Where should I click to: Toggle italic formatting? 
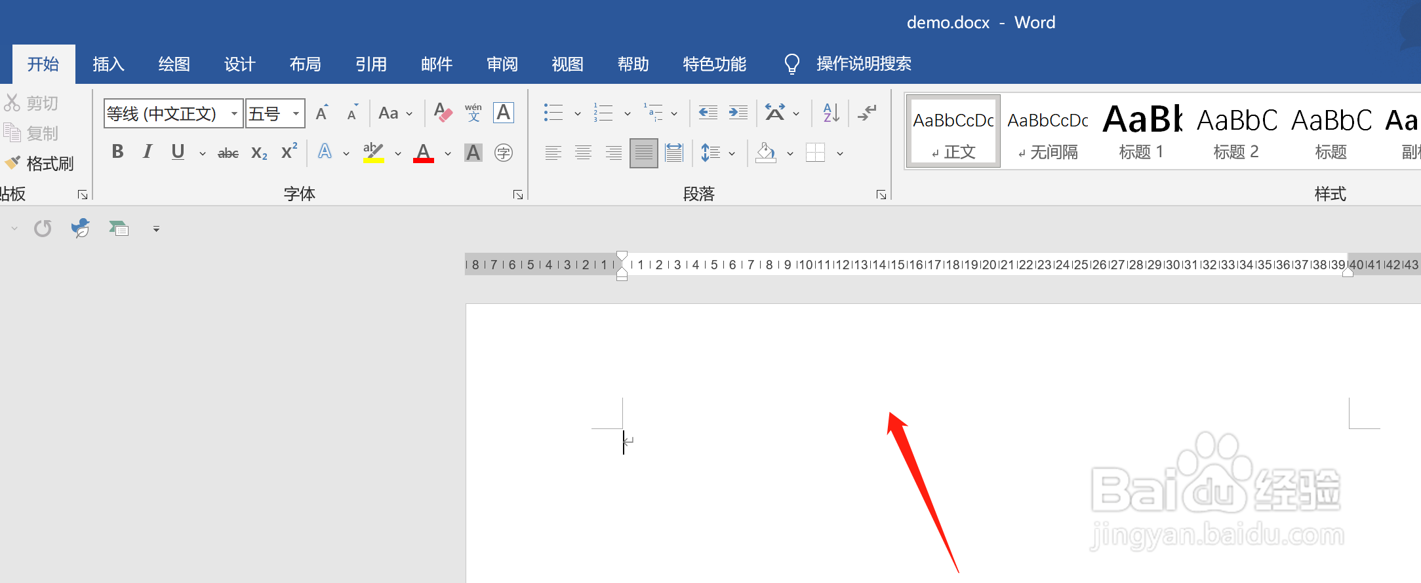pyautogui.click(x=148, y=152)
